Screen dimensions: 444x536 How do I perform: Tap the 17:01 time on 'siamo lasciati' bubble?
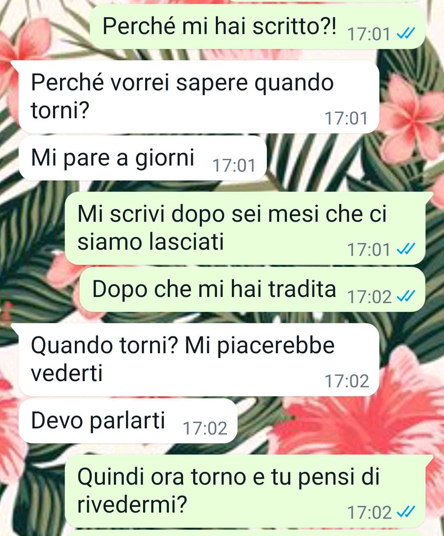tap(369, 250)
